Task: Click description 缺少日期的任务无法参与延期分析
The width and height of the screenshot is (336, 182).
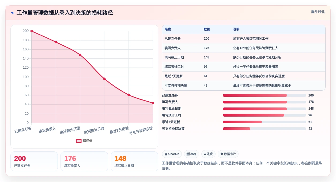Action: pyautogui.click(x=257, y=57)
